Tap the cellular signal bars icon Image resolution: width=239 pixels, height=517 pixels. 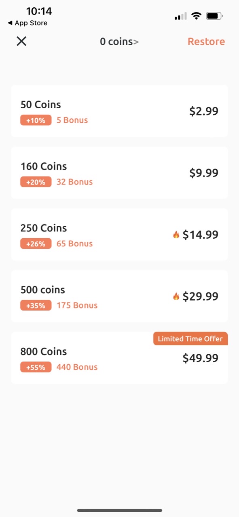tap(180, 16)
